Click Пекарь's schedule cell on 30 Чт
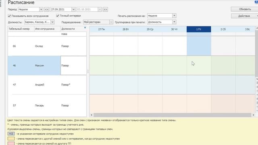The width and height of the screenshot is (258, 145). click(174, 104)
